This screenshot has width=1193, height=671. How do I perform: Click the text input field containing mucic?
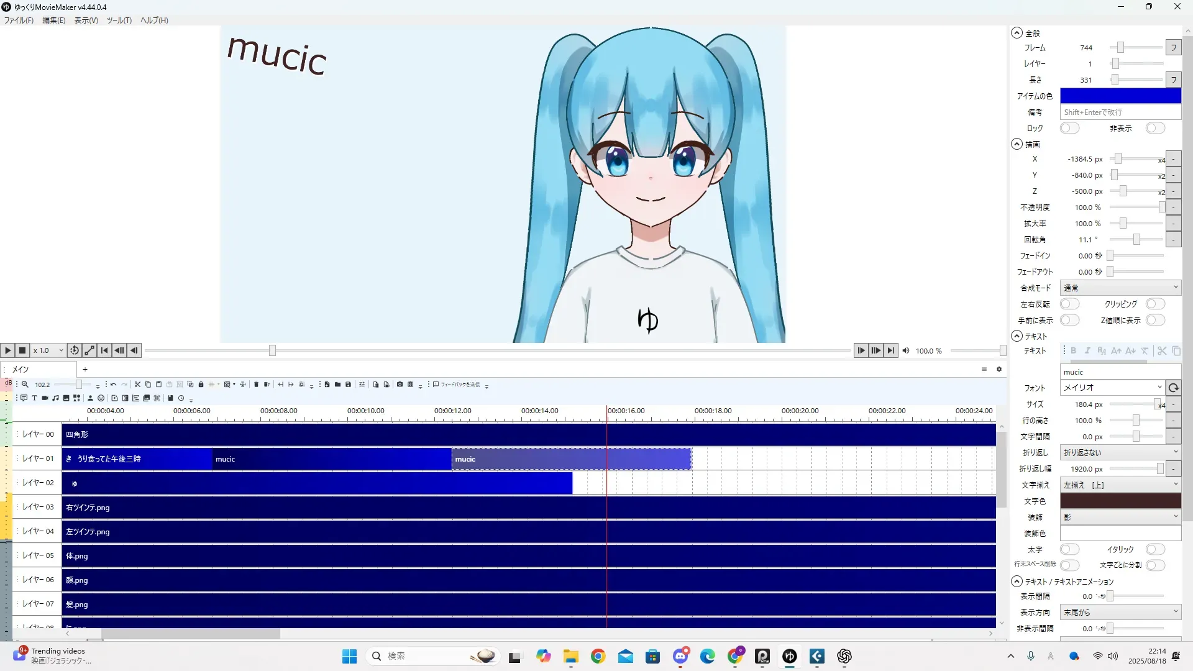[1120, 372]
